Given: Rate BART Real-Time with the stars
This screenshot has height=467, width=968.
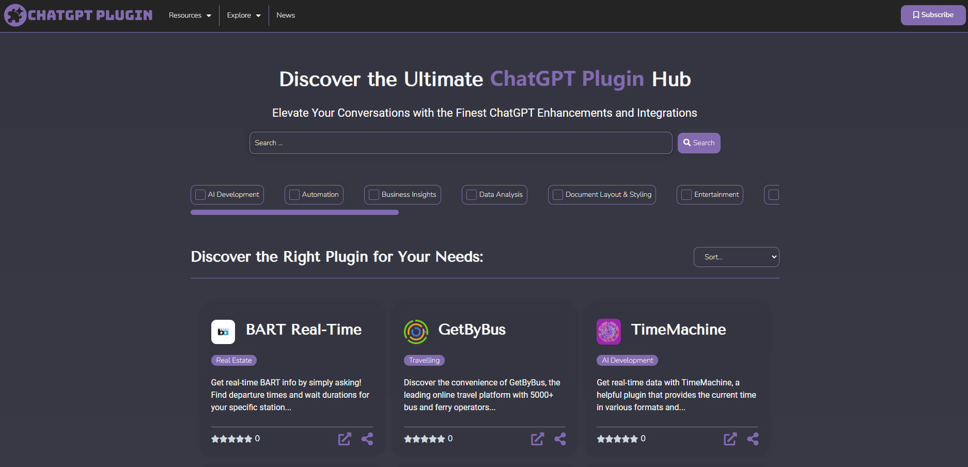Looking at the screenshot, I should click(231, 439).
